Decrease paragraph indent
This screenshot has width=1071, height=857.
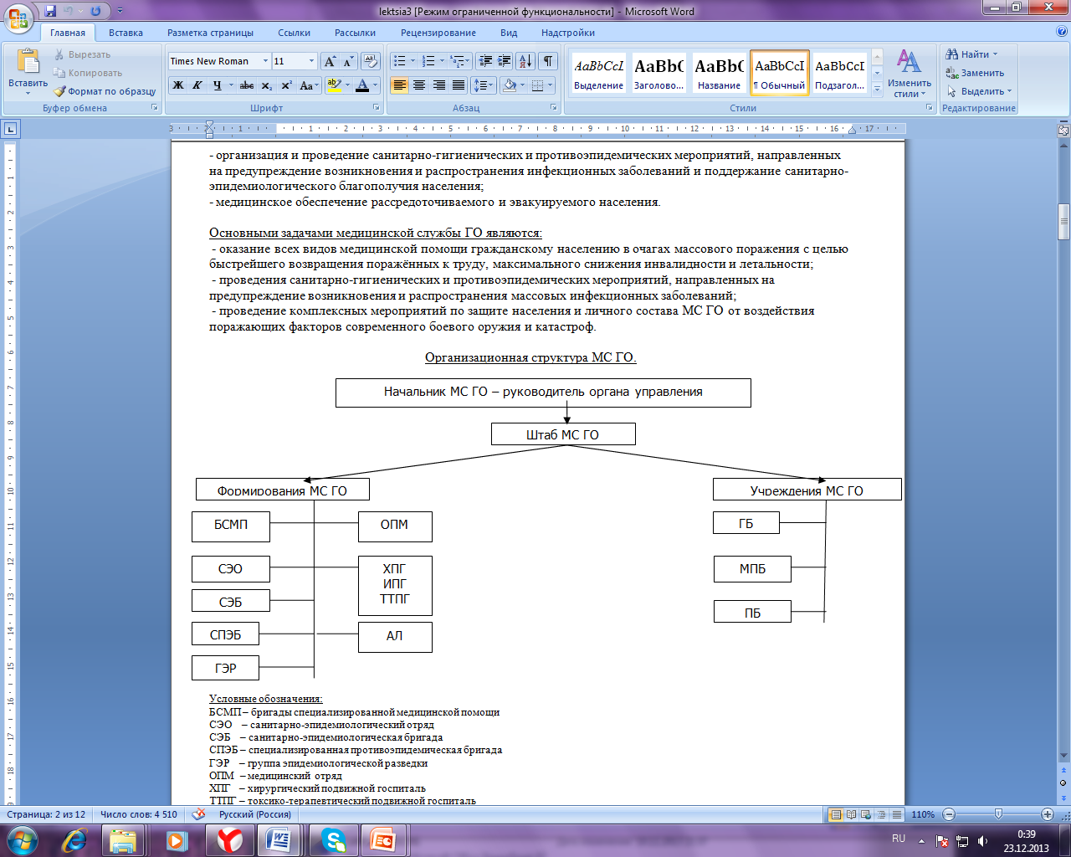(x=484, y=61)
